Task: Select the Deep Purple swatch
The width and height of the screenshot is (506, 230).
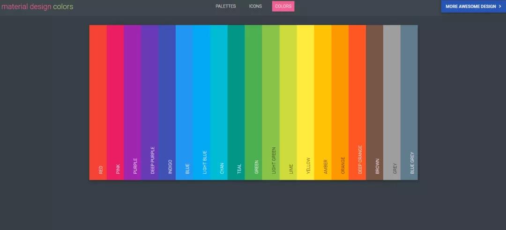Action: tap(150, 102)
